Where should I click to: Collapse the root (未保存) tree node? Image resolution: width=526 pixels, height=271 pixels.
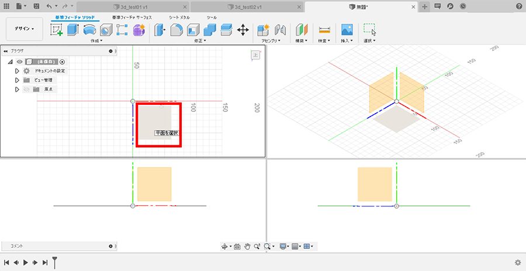click(x=10, y=62)
